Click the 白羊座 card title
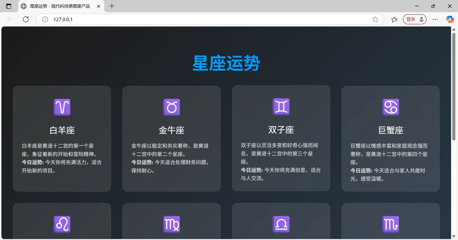 [x=62, y=130]
